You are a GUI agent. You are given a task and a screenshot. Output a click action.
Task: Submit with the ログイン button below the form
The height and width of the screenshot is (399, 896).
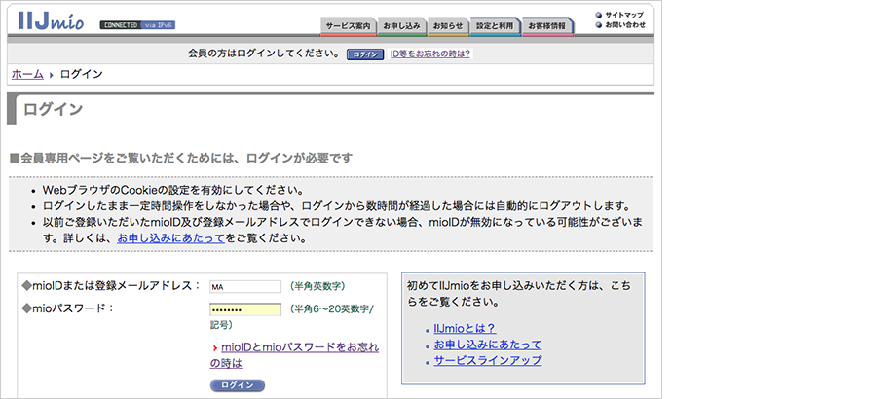click(x=237, y=385)
